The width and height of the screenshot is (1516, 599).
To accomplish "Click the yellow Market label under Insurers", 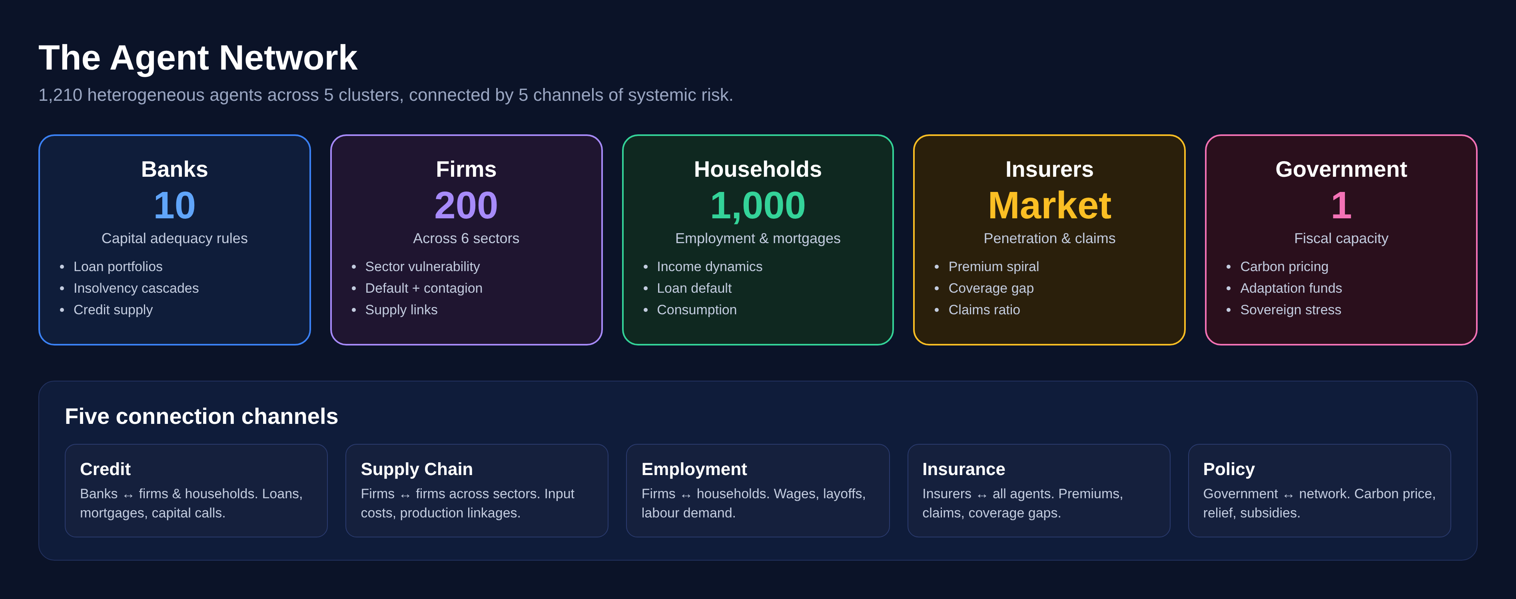I will [x=1049, y=206].
